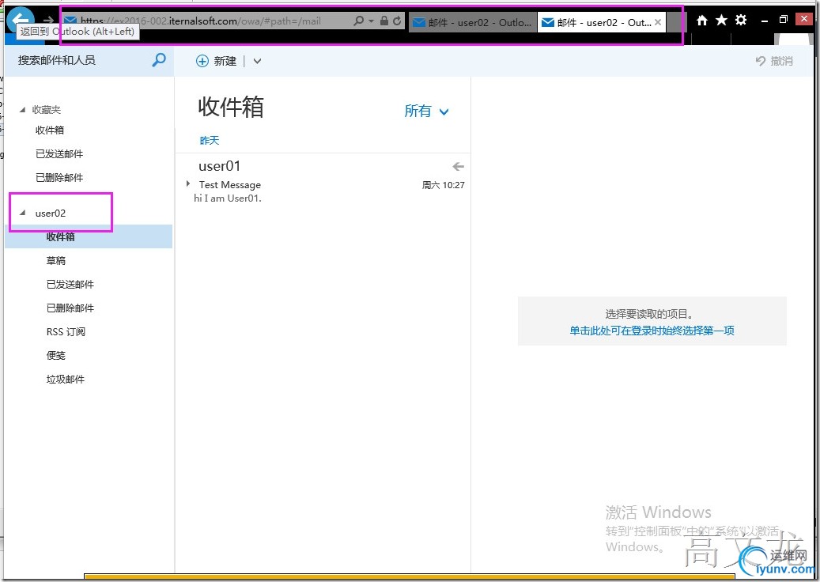Collapse the user02 mailbox tree
This screenshot has width=820, height=582.
click(x=22, y=213)
